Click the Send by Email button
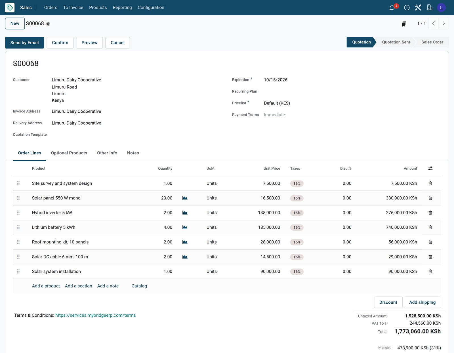This screenshot has height=353, width=454. click(x=24, y=43)
